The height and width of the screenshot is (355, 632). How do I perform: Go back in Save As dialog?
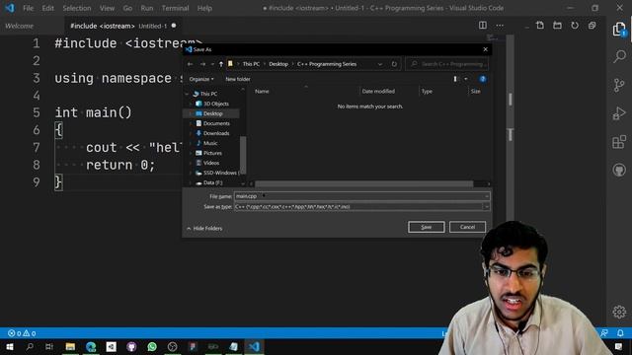[190, 64]
